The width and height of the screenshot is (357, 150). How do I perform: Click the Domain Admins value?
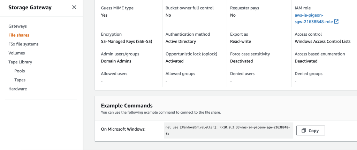[x=116, y=61]
